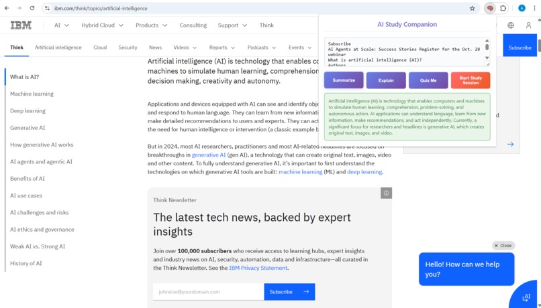Screen dimensions: 541x308
Task: Click the textarea scroll up arrow
Action: [487, 41]
